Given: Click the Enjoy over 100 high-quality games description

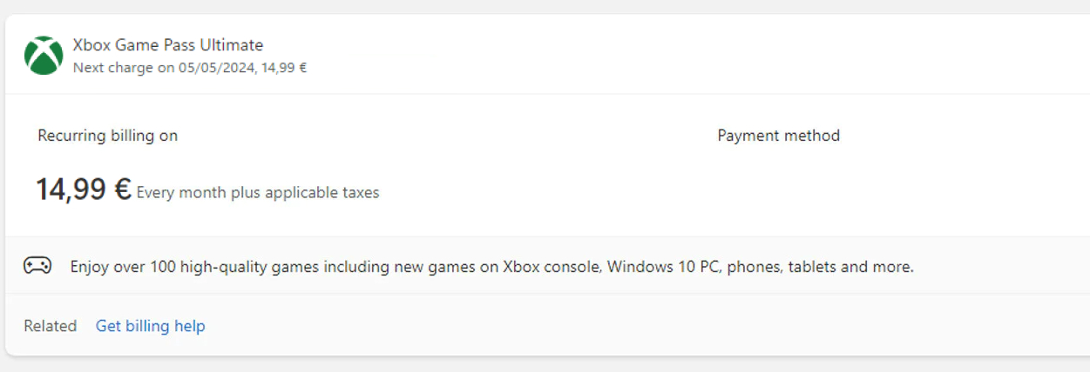Looking at the screenshot, I should [x=492, y=267].
